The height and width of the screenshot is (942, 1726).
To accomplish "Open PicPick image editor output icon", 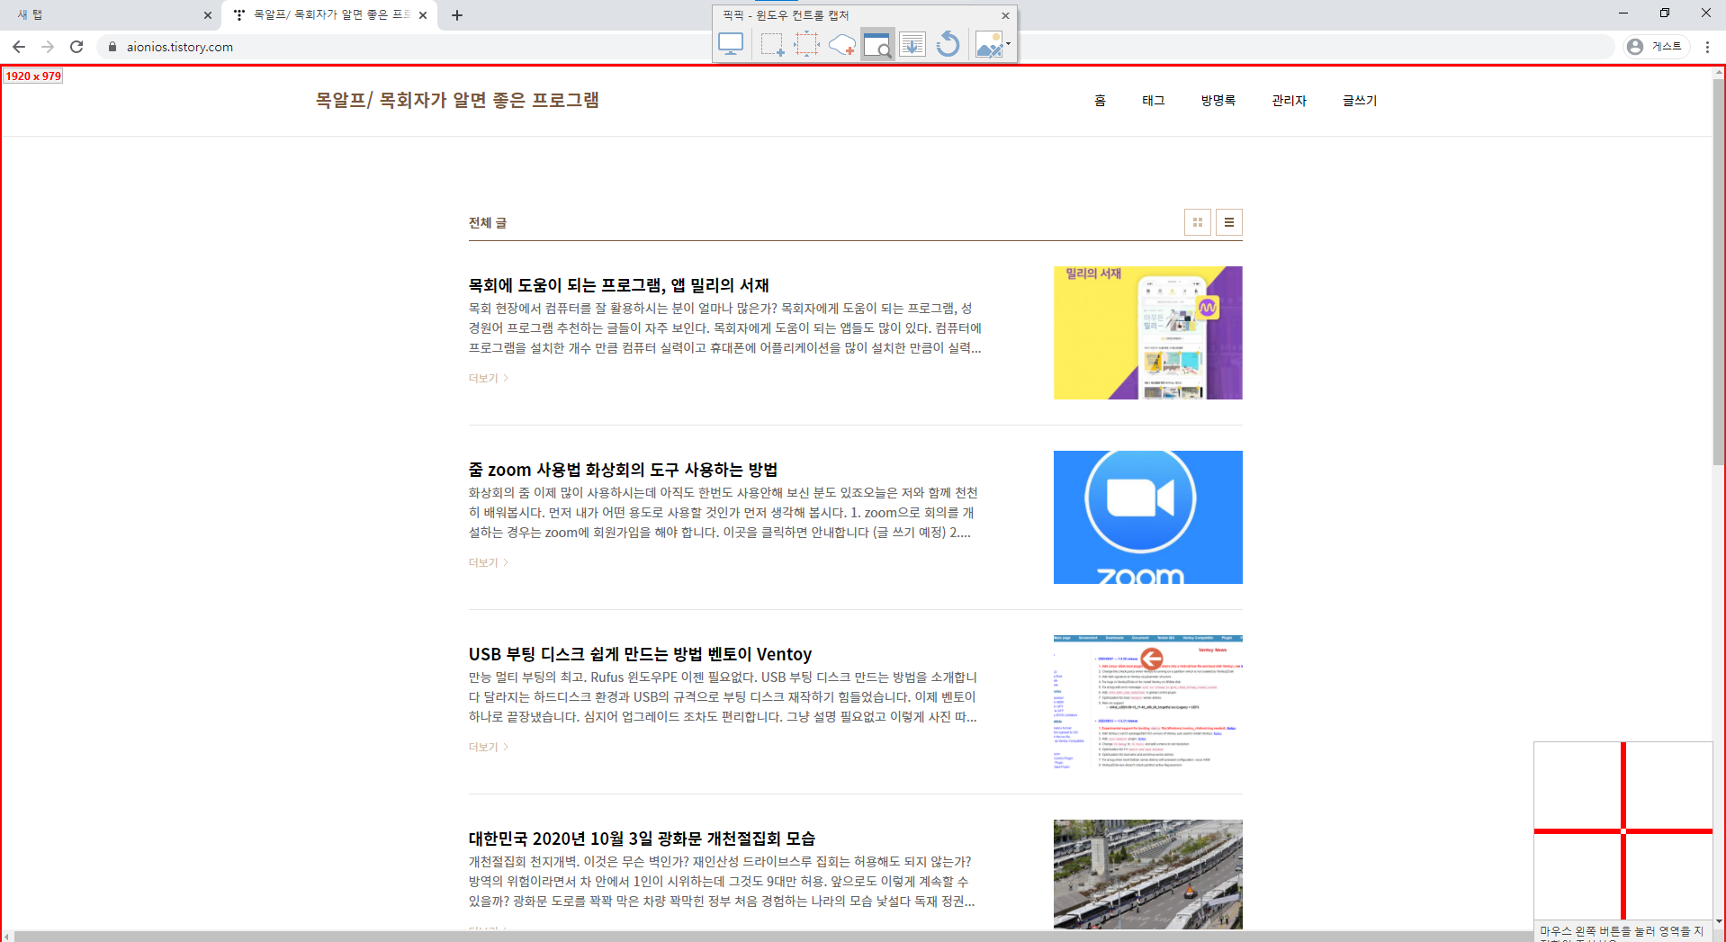I will 988,44.
